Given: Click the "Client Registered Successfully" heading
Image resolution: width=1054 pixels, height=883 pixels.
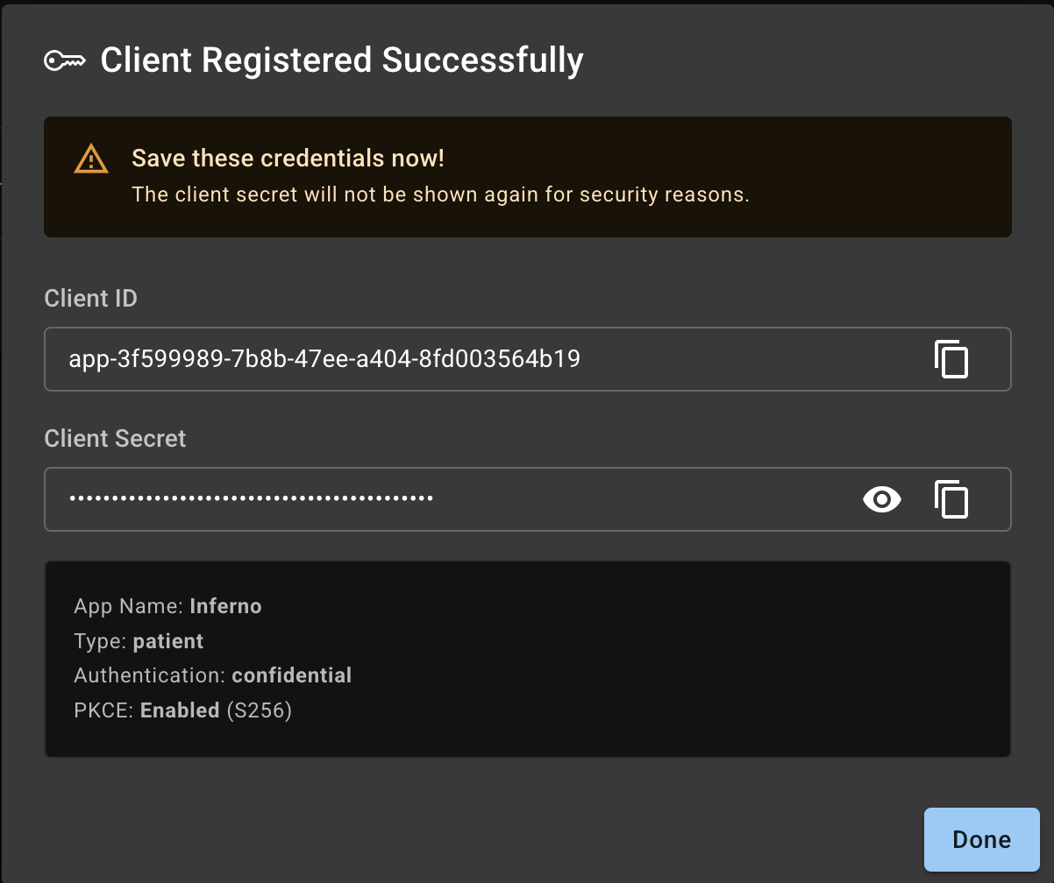Looking at the screenshot, I should pyautogui.click(x=342, y=60).
